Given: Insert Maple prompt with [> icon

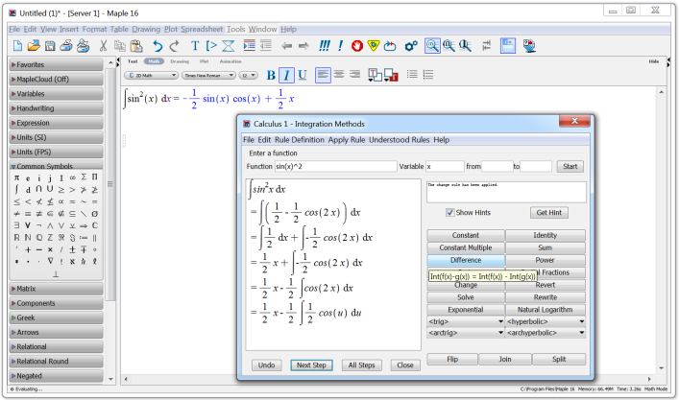Looking at the screenshot, I should click(211, 45).
